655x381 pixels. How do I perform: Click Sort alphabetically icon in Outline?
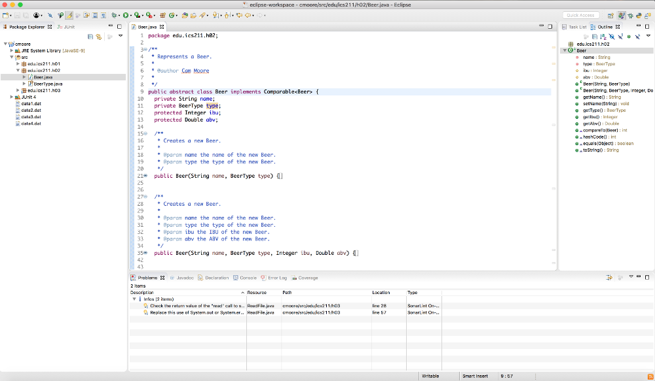[x=603, y=37]
